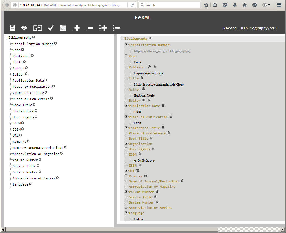Click the browser Home icon
Image resolution: width=286 pixels, height=233 pixels.
coord(245,5)
